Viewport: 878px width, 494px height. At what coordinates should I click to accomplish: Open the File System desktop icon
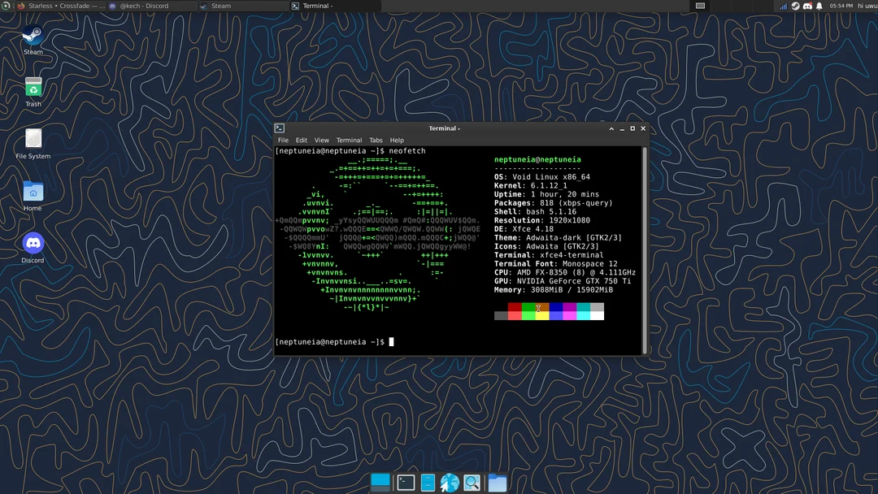[x=33, y=138]
